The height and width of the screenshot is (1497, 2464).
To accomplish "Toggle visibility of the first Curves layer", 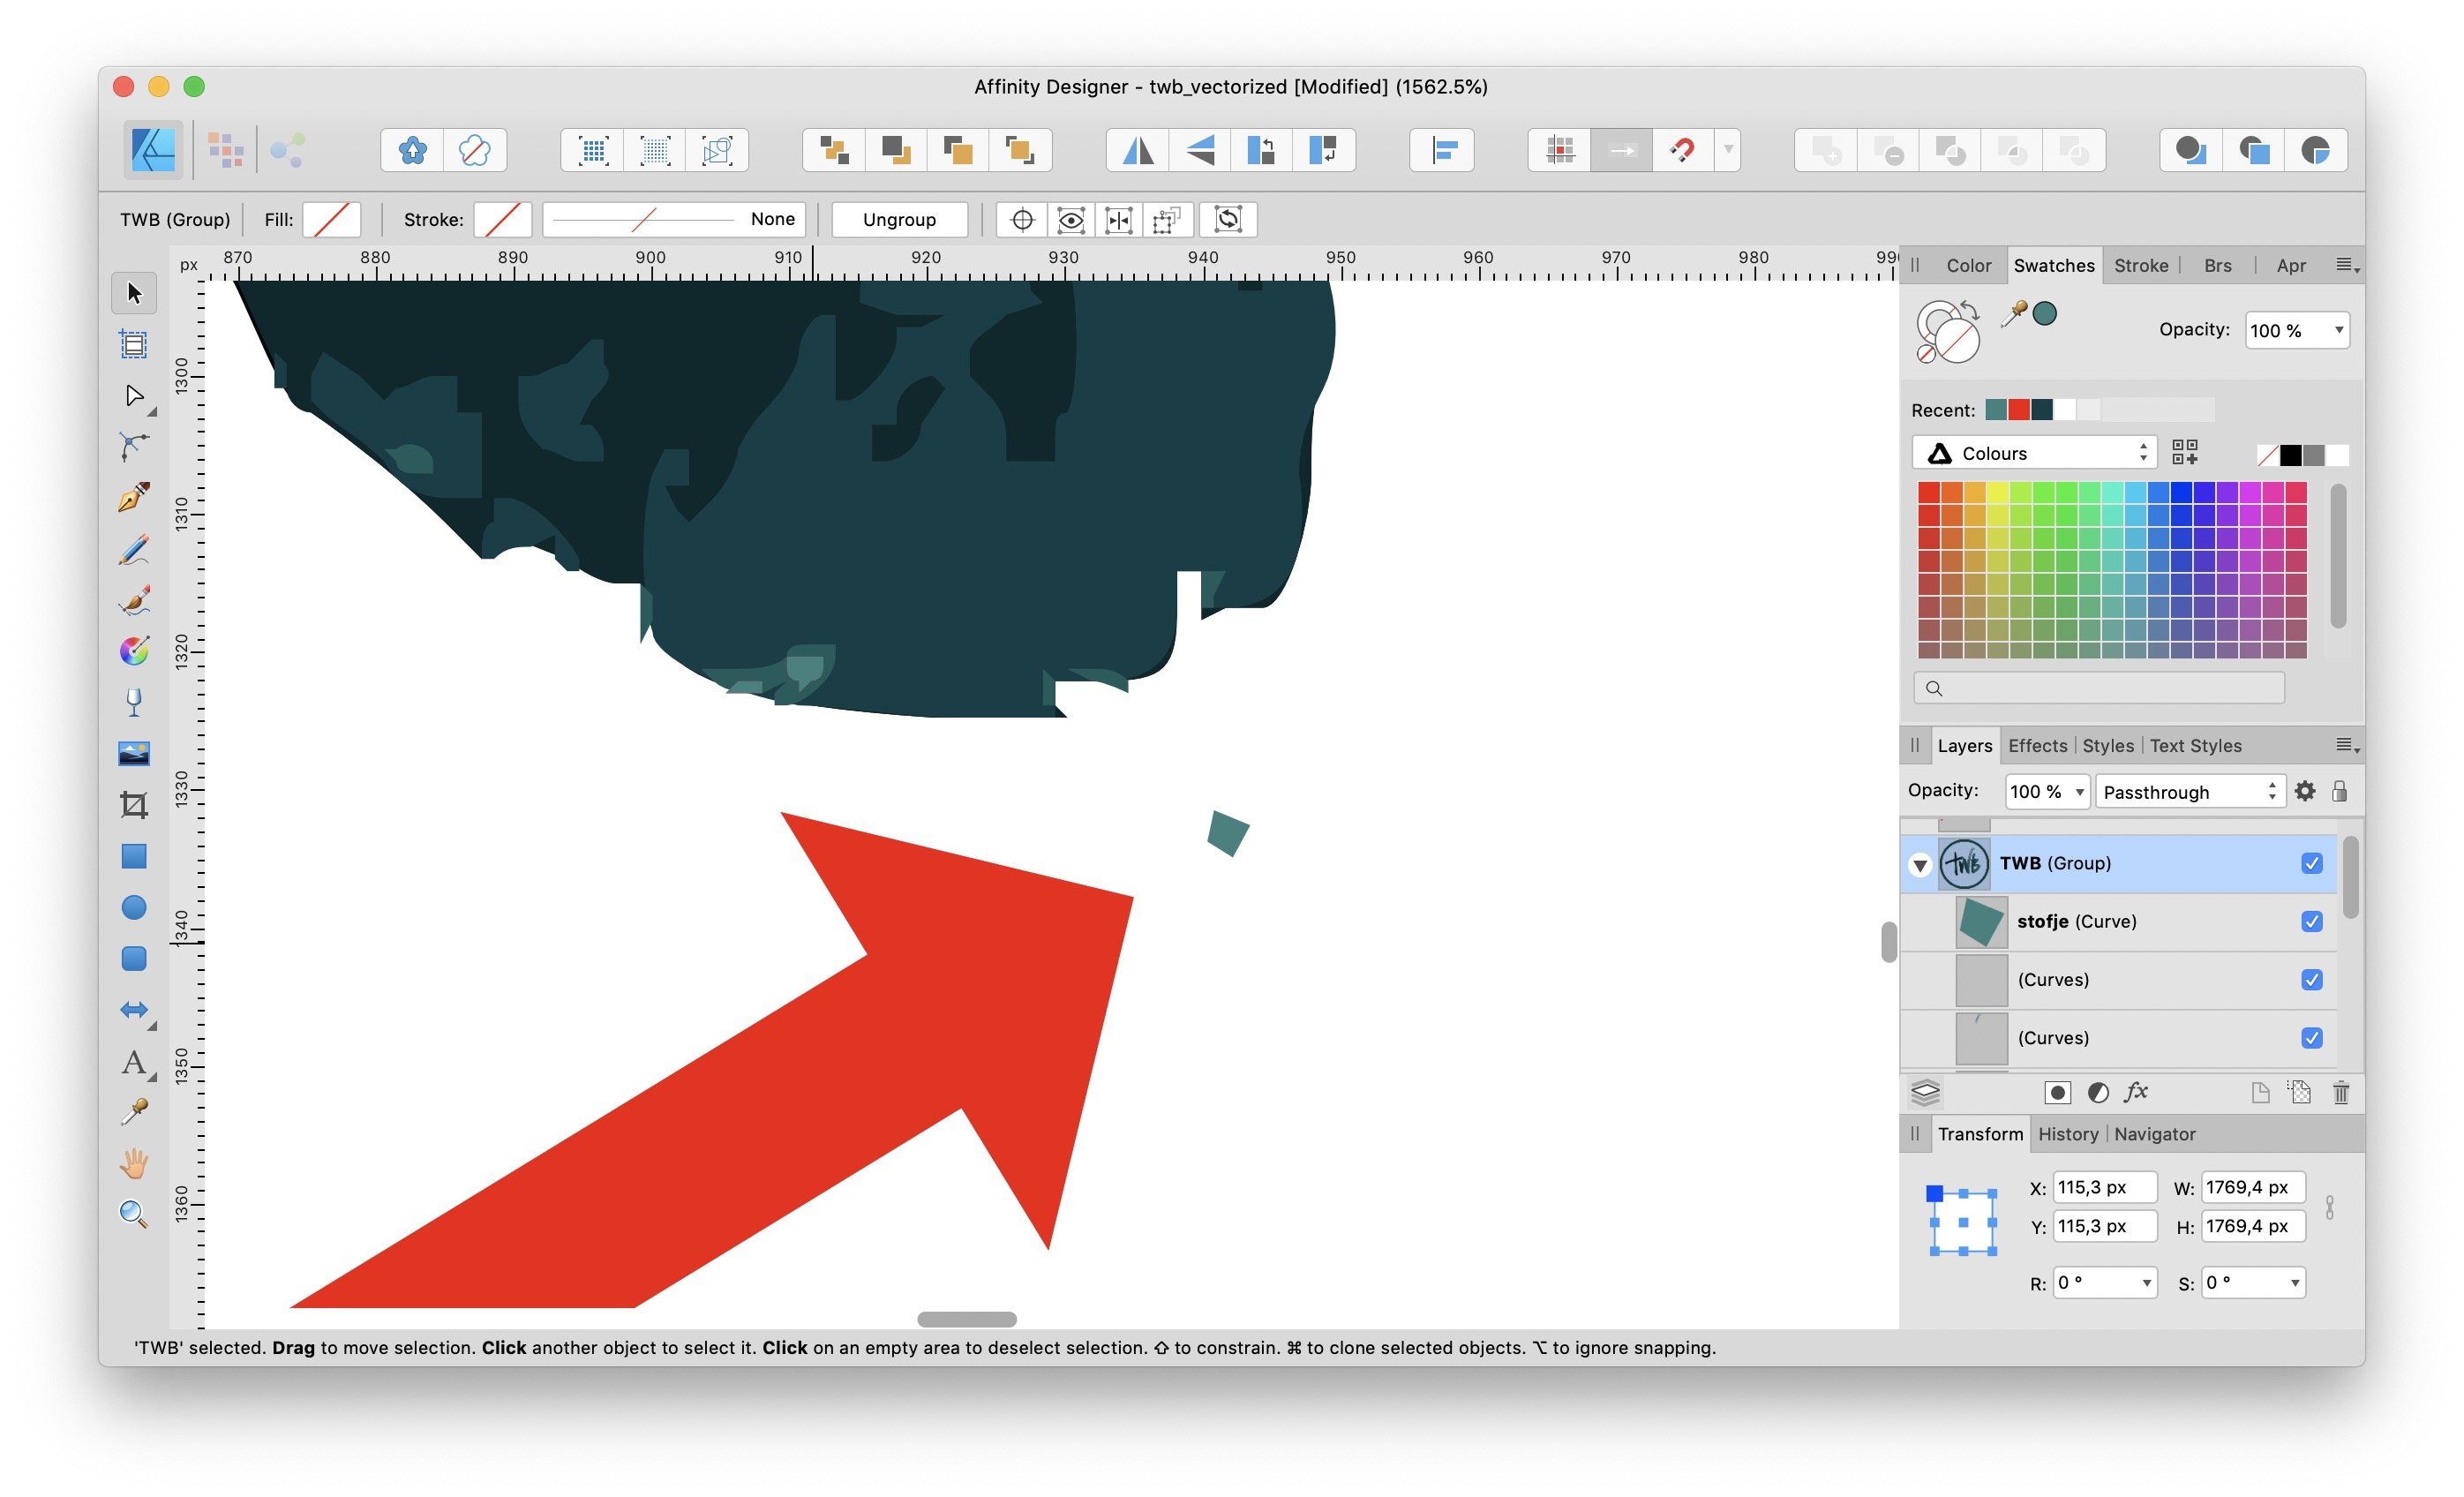I will (2311, 979).
